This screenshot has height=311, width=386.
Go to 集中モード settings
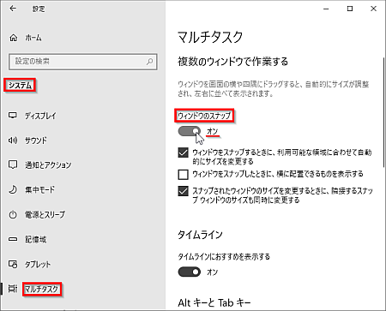tap(39, 189)
